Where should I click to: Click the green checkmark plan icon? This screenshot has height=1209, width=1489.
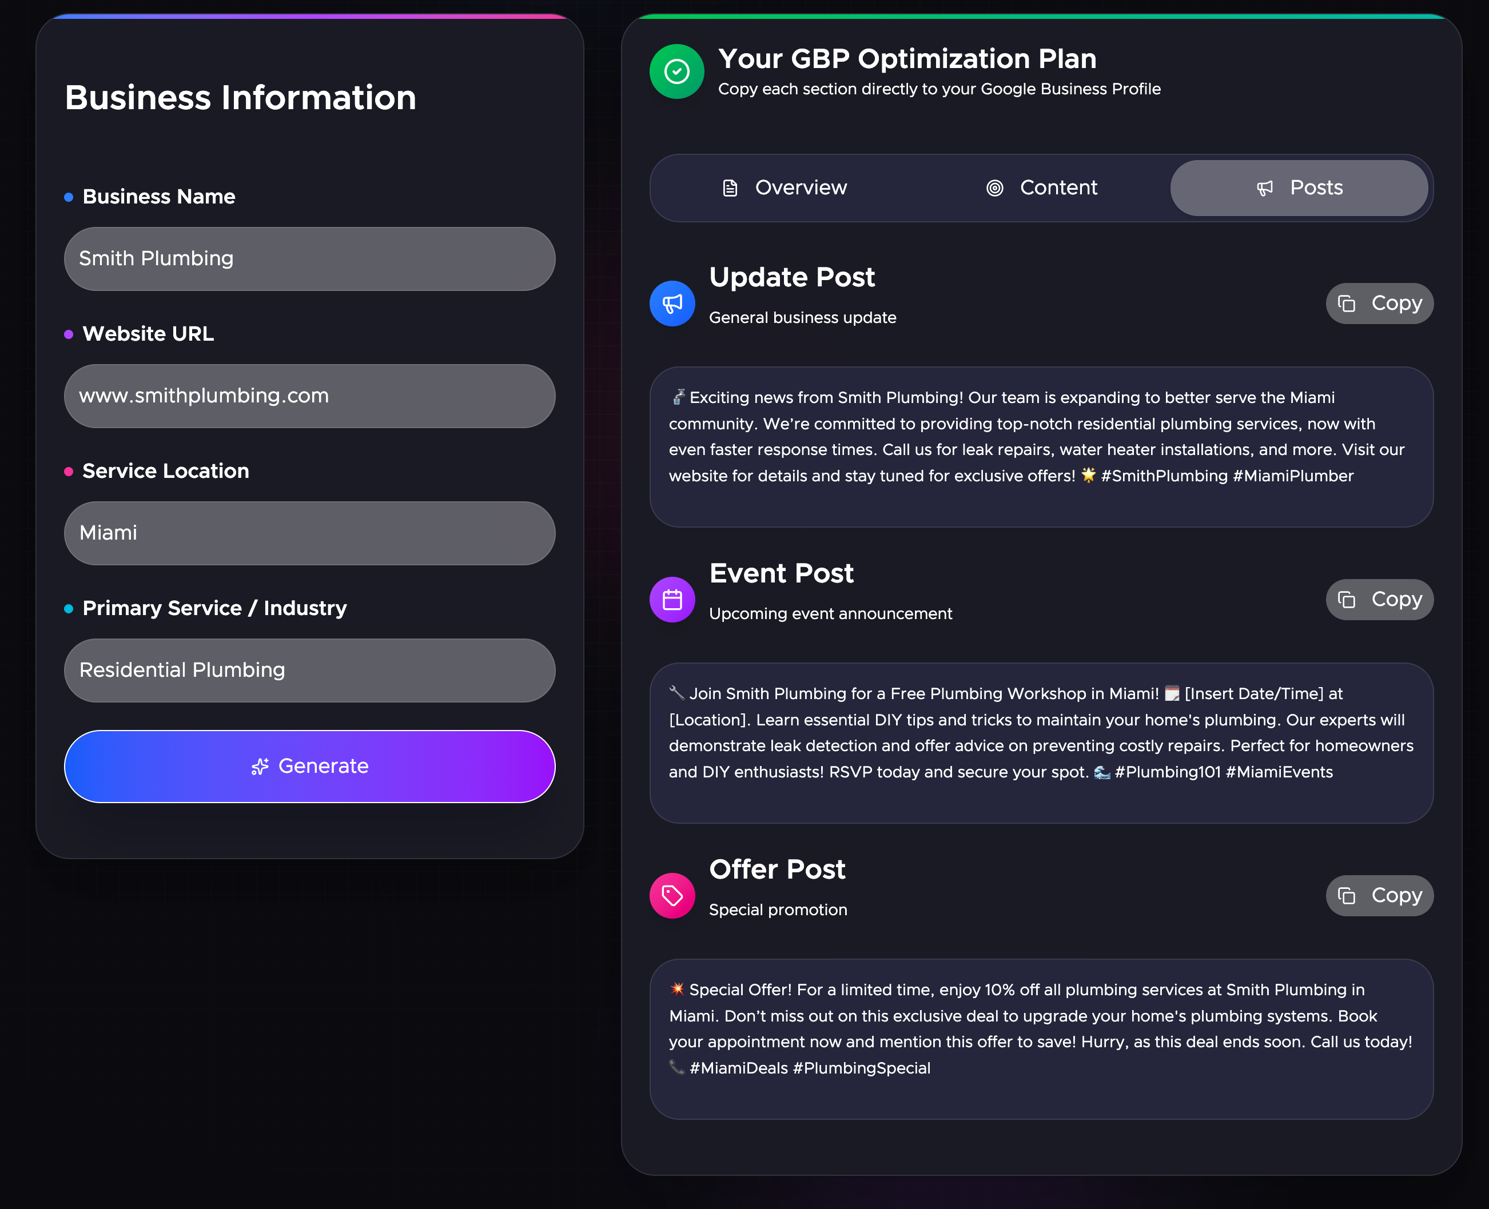click(676, 71)
